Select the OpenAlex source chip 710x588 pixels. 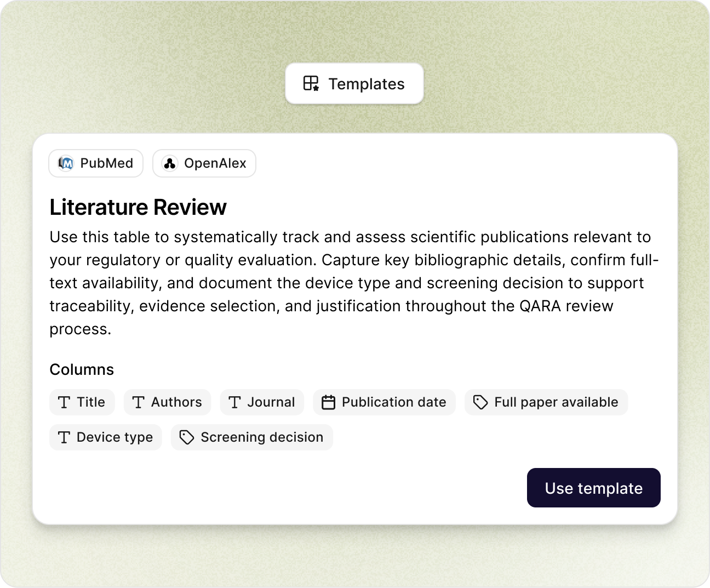pyautogui.click(x=204, y=163)
